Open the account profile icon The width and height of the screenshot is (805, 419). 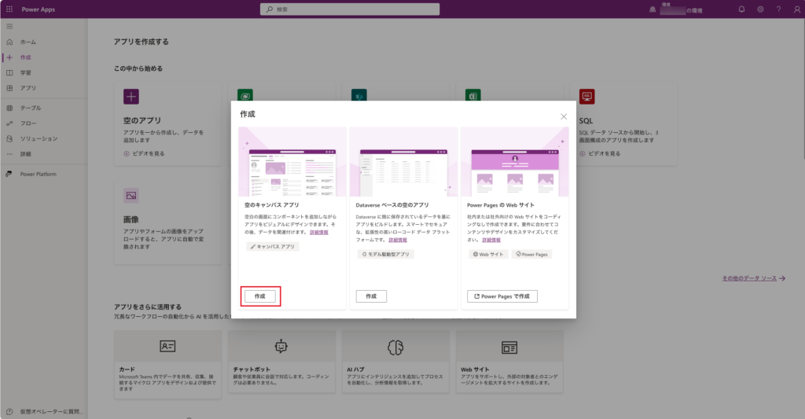click(x=795, y=9)
